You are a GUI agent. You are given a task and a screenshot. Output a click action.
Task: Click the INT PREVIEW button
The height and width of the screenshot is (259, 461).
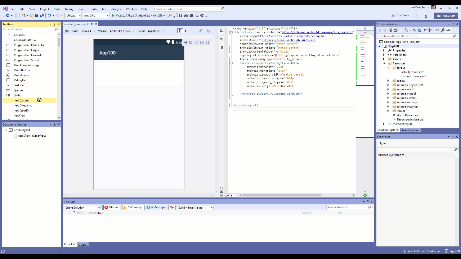[446, 15]
